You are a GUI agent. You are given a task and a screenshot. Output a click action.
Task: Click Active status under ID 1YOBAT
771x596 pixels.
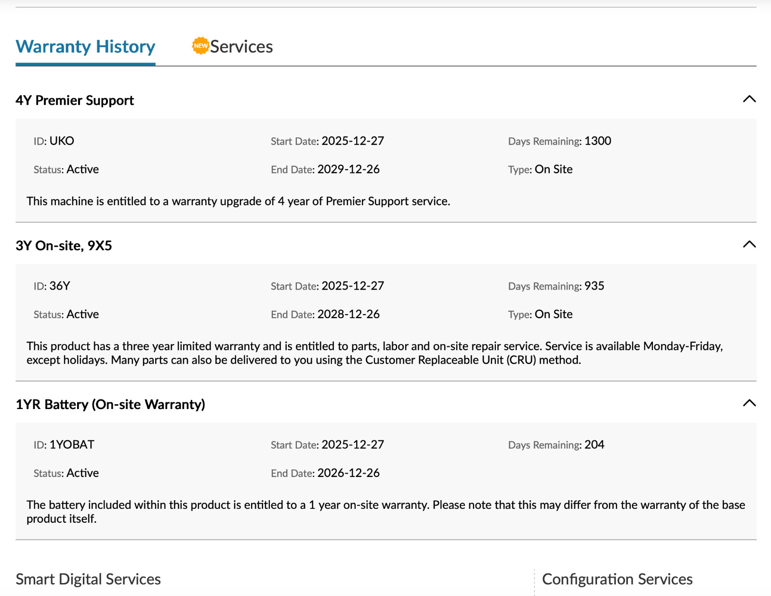[82, 473]
